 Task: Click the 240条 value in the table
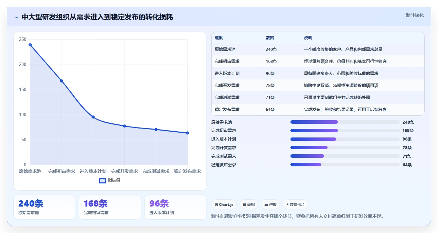[271, 49]
